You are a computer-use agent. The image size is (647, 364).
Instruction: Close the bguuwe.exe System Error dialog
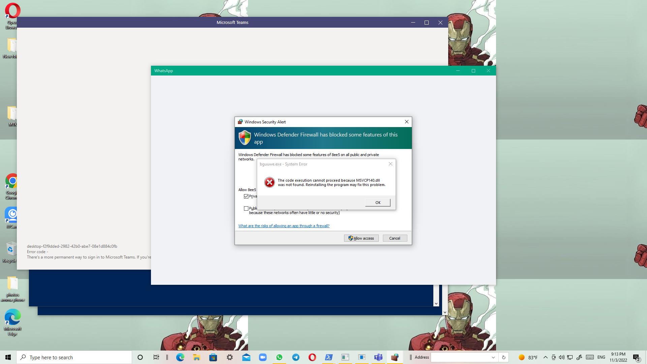[x=390, y=164]
